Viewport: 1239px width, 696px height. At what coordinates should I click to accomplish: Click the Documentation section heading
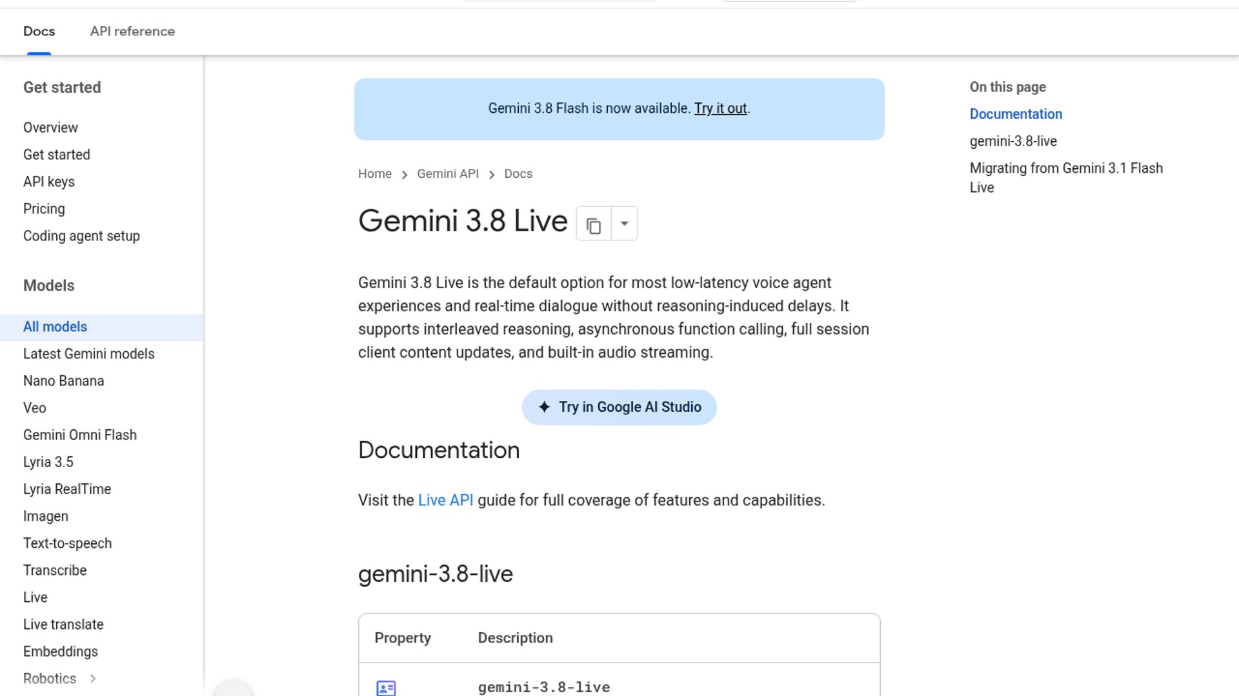[439, 450]
